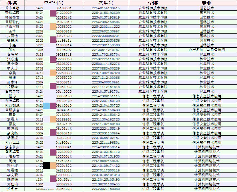Image resolution: width=237 pixels, height=192 pixels.
Task: Click exam number 22430544240187
Action: point(106,50)
